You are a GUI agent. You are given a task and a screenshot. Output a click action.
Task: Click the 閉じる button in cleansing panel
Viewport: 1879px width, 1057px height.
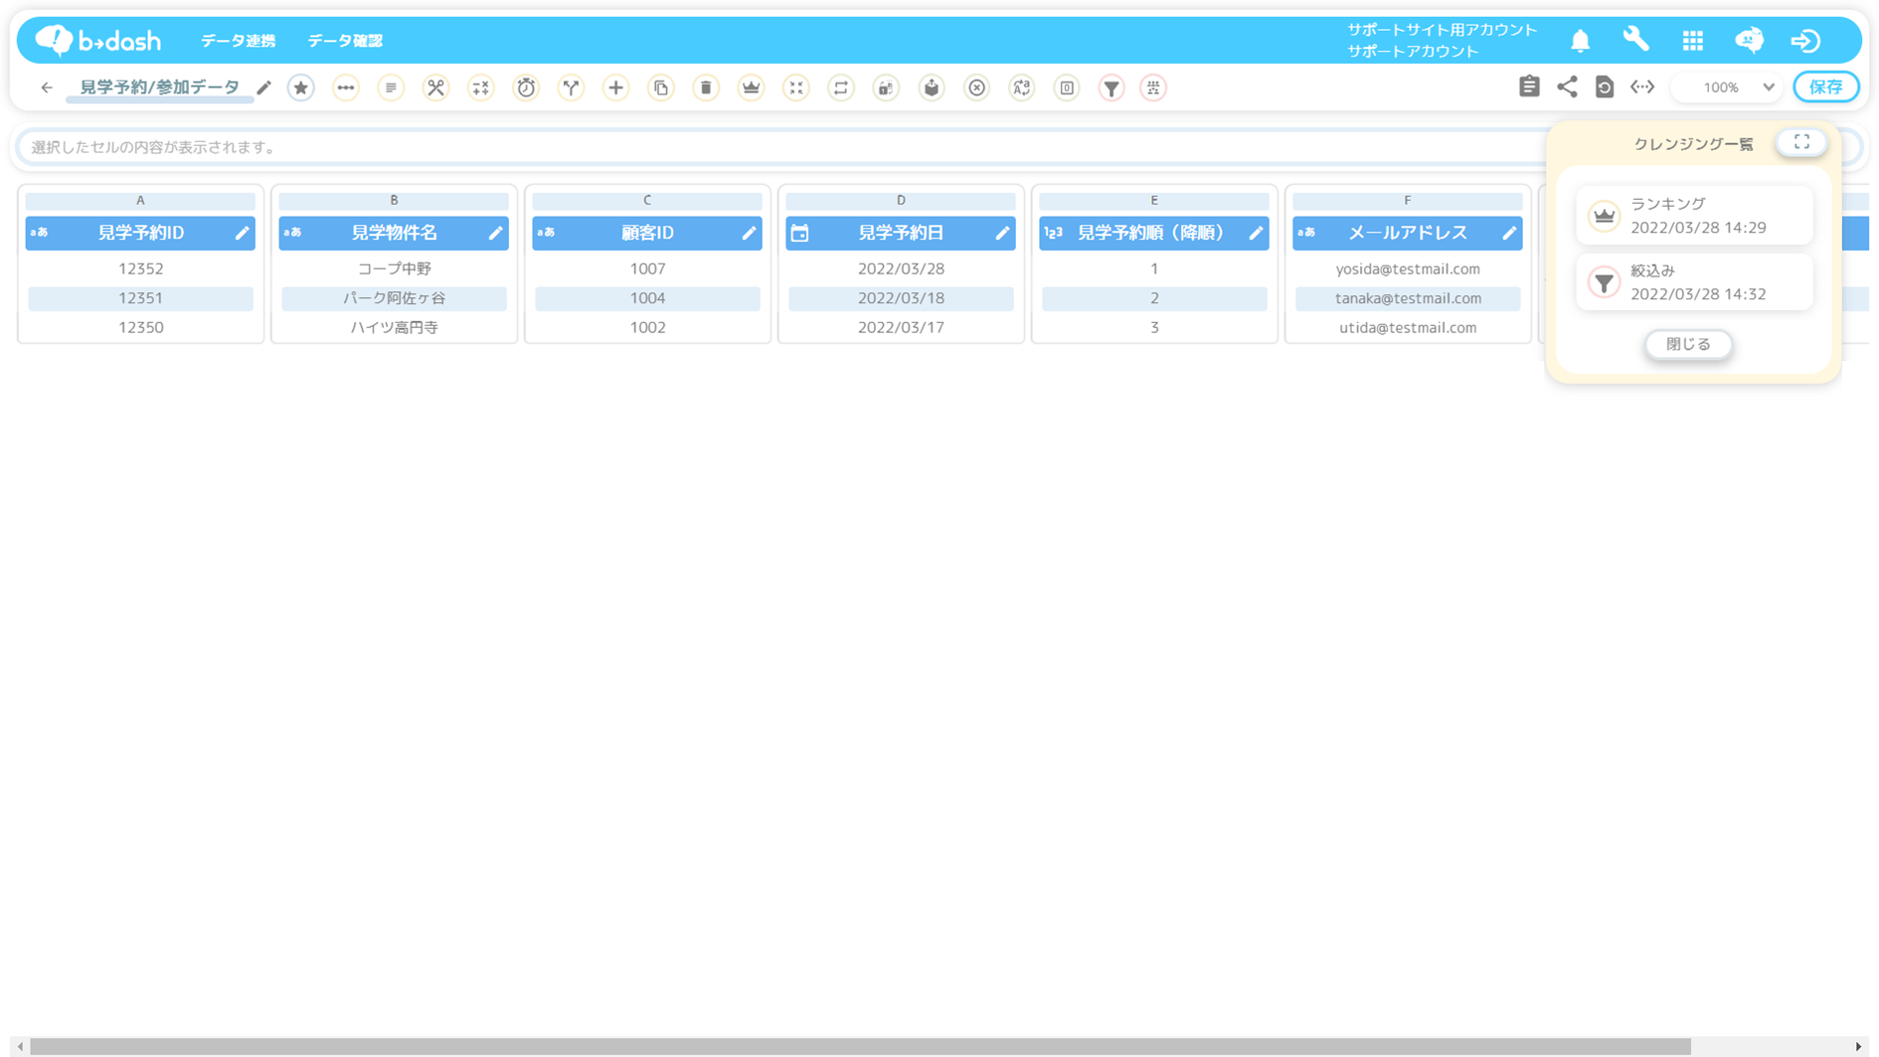(x=1688, y=344)
